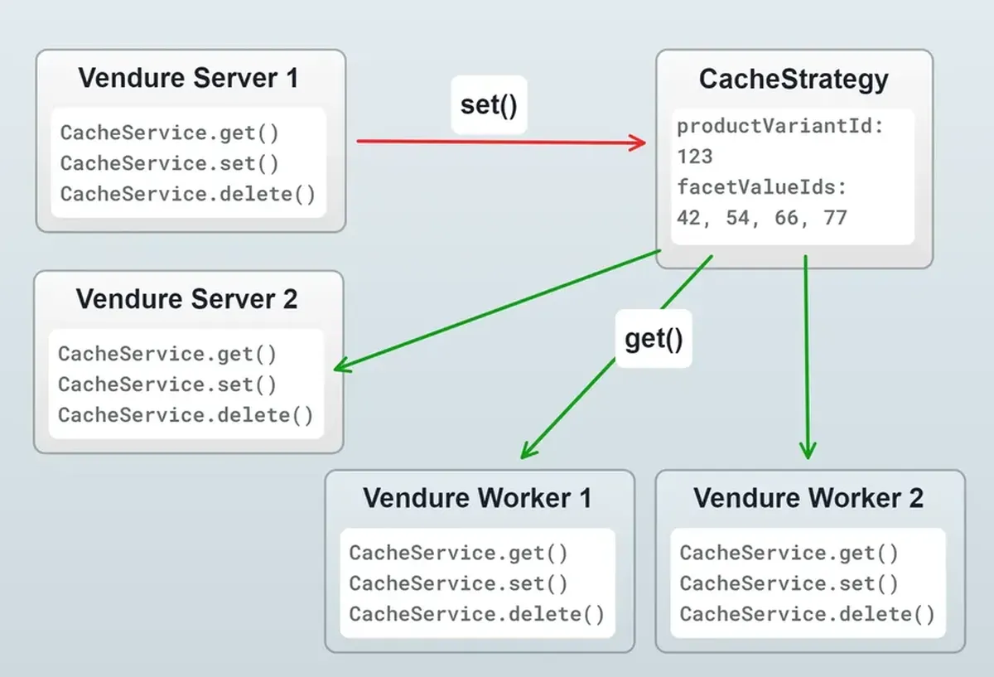Image resolution: width=994 pixels, height=677 pixels.
Task: Select CacheService.set() in Vendure Server 1
Action: point(170,163)
